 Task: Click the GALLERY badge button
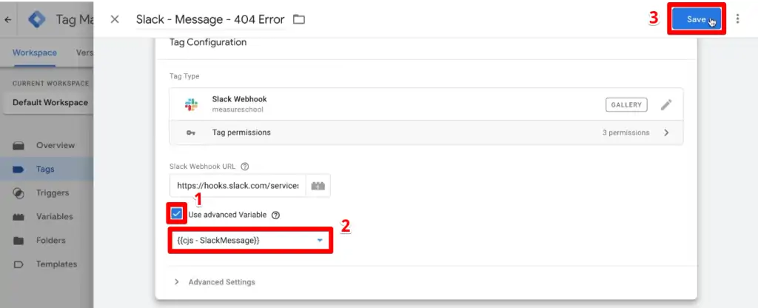[x=626, y=104]
